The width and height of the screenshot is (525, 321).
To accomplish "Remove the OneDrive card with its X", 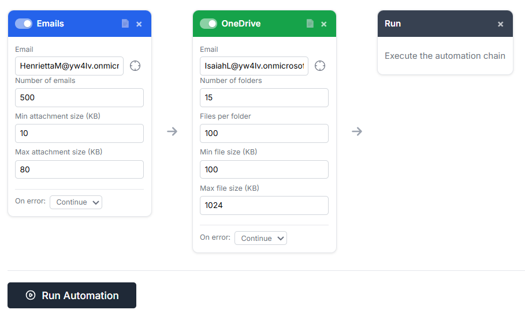I will [324, 24].
